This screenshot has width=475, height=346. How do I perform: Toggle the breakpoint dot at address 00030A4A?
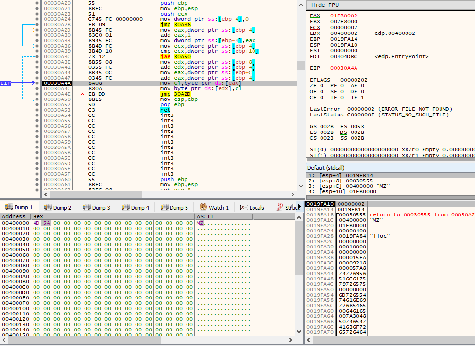tap(37, 83)
